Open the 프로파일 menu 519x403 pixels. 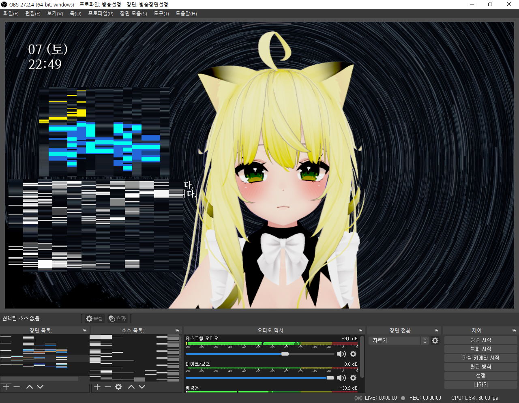[101, 14]
